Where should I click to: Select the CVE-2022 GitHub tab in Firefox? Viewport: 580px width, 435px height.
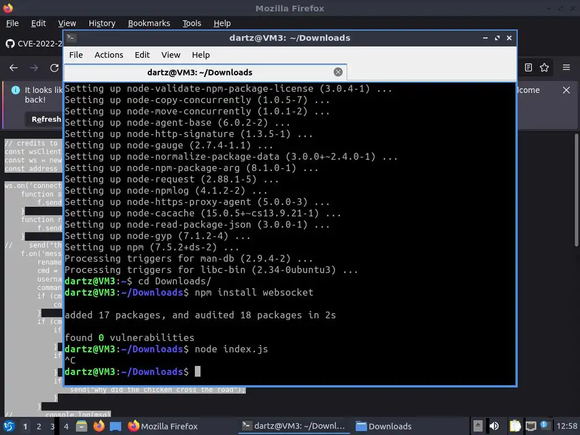[34, 44]
